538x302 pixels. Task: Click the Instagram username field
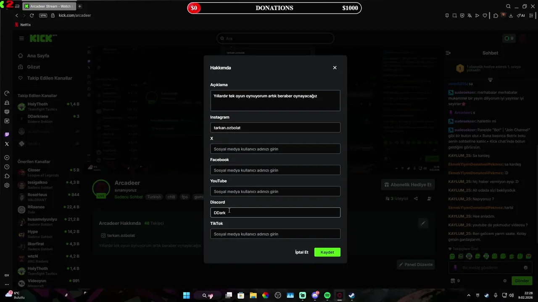[x=275, y=128]
